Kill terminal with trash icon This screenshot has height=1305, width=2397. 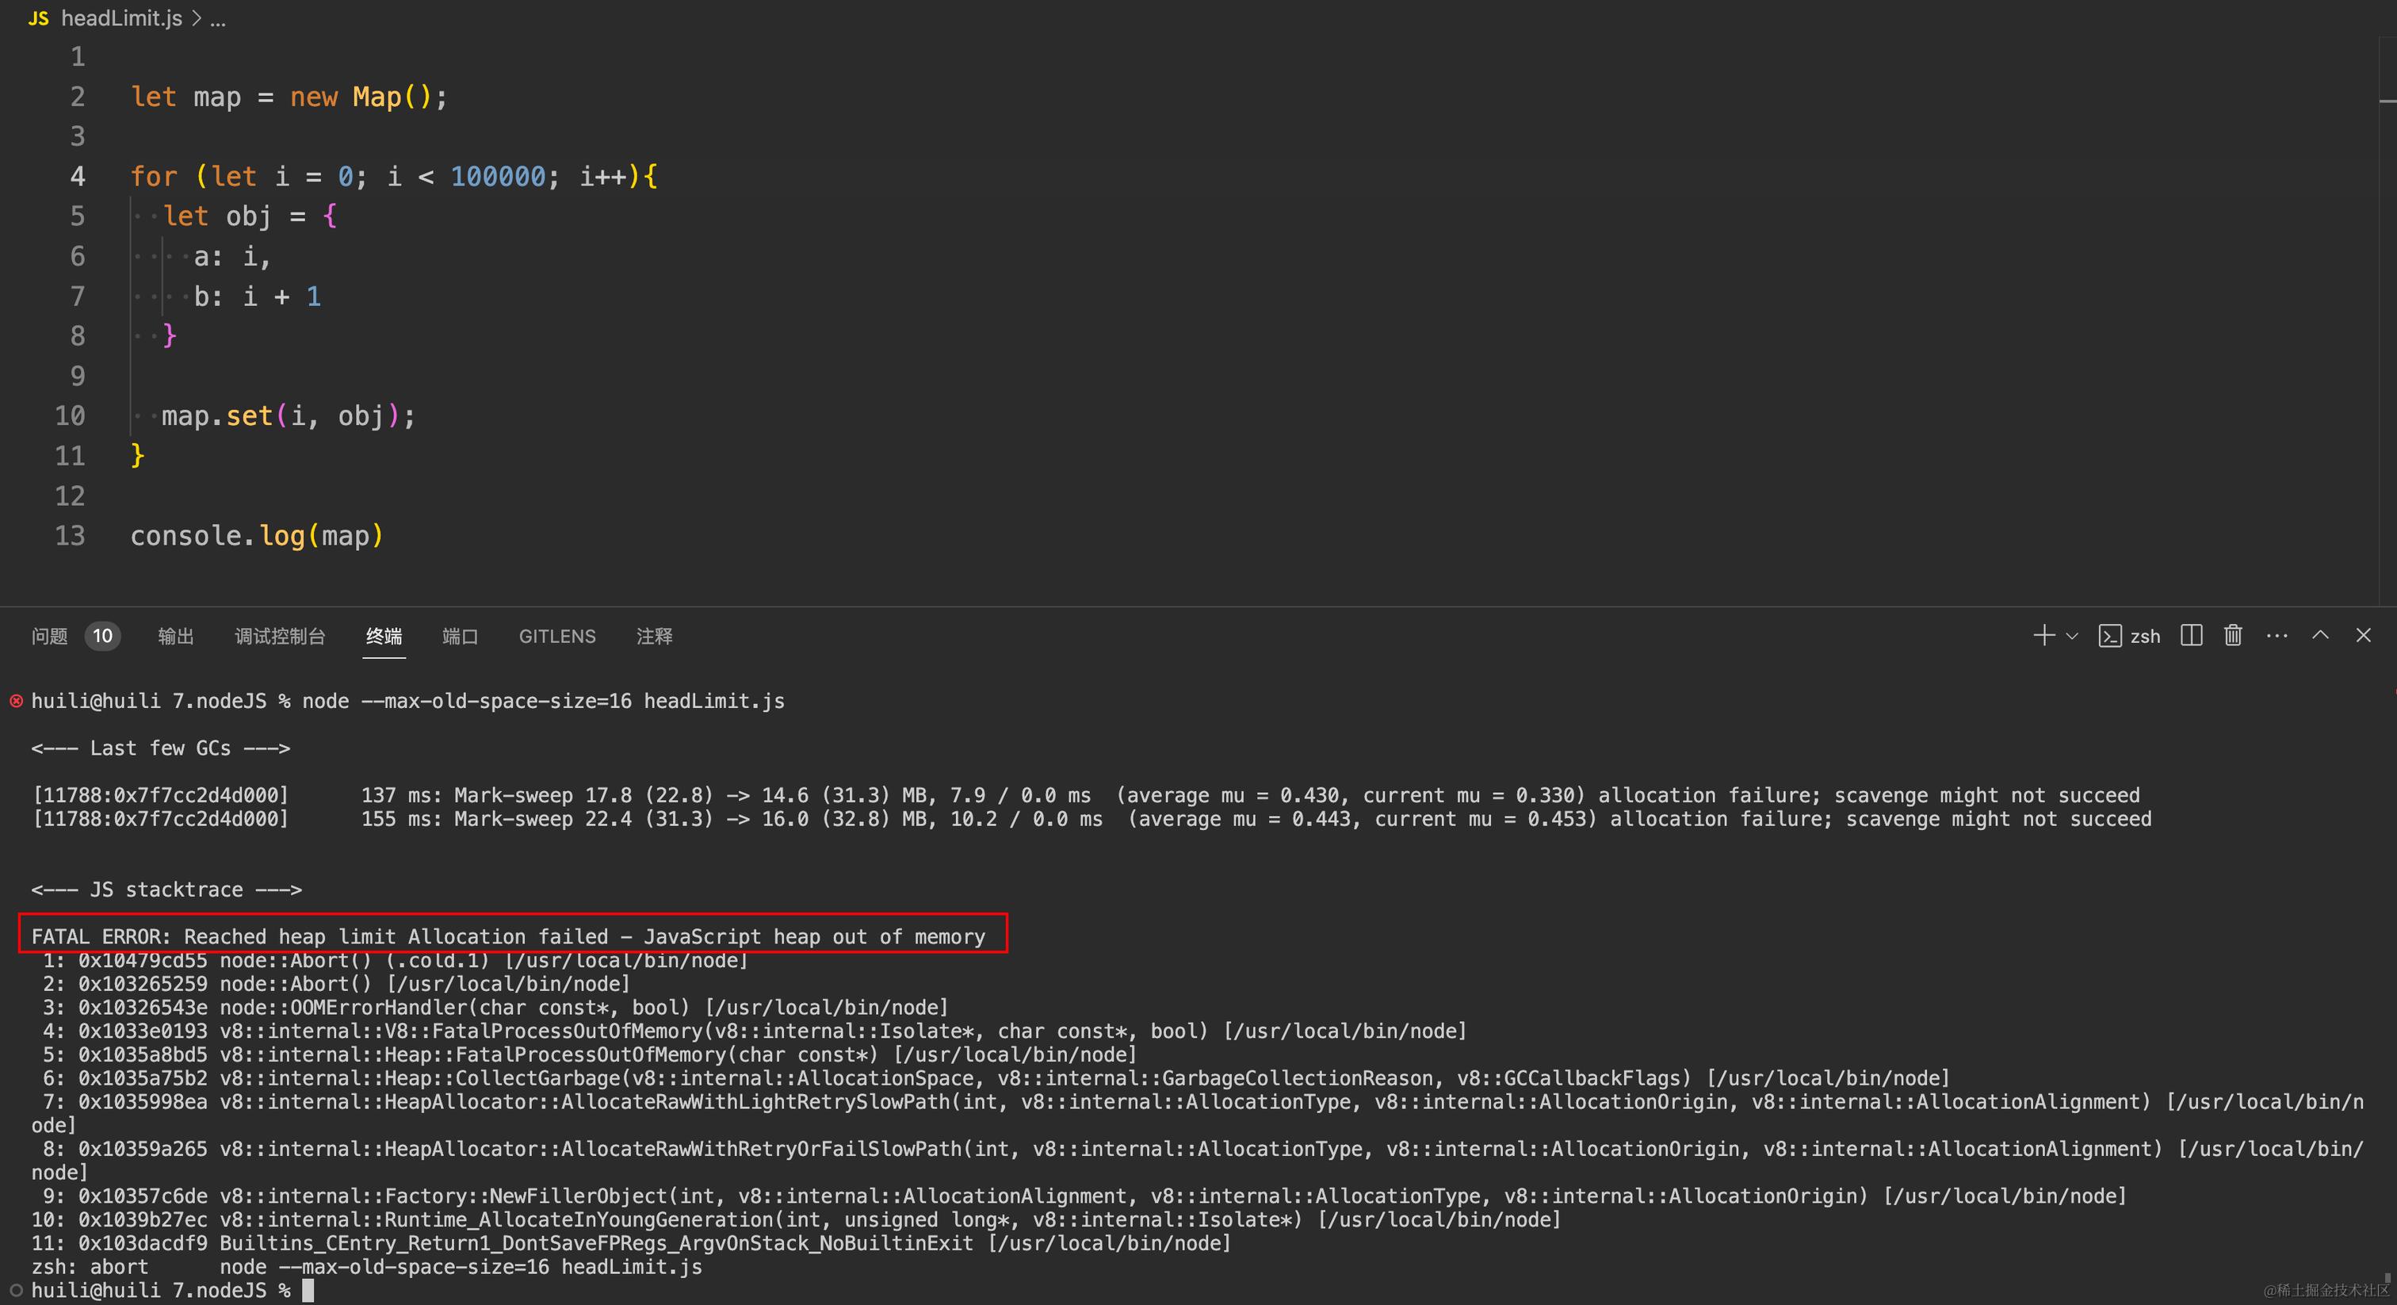(x=2233, y=636)
